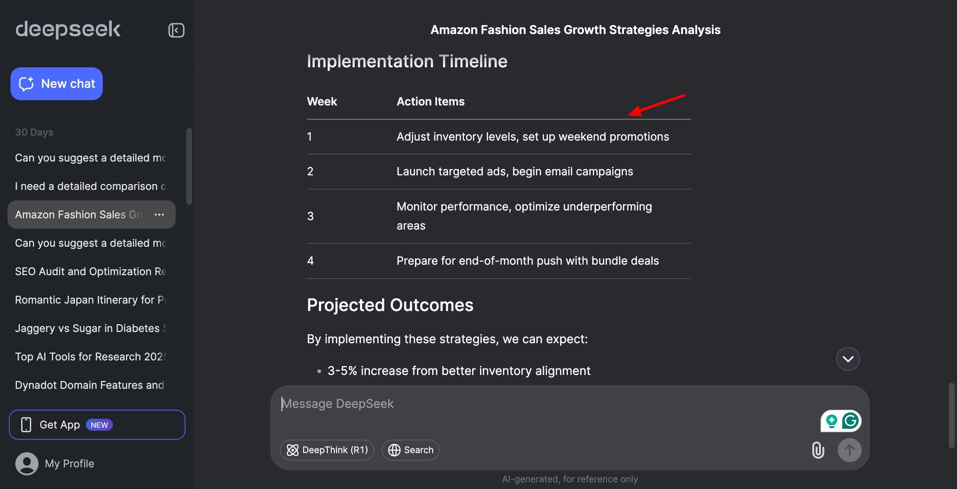Click the profile avatar icon
The image size is (957, 489).
coord(27,464)
